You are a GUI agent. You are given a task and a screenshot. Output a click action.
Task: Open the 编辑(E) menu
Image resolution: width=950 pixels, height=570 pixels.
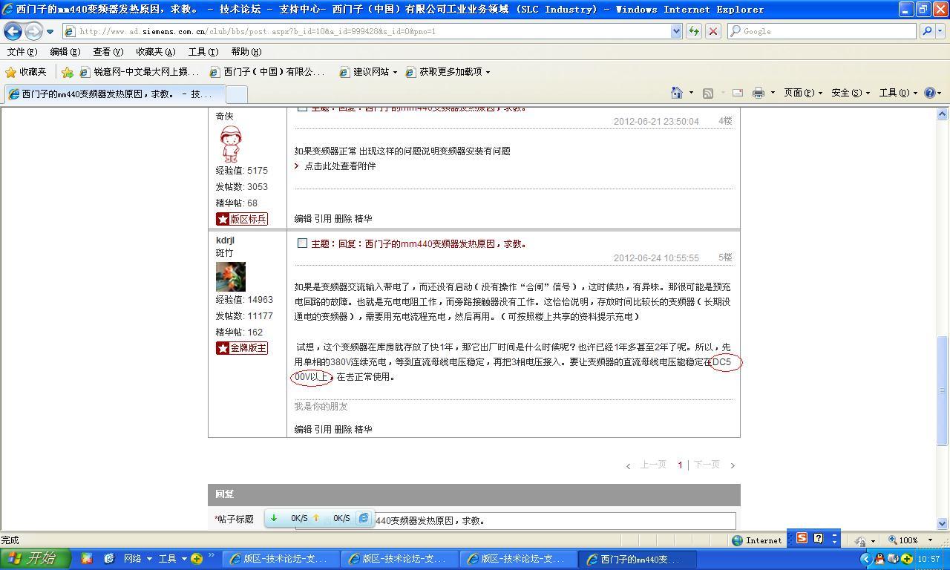(x=65, y=52)
